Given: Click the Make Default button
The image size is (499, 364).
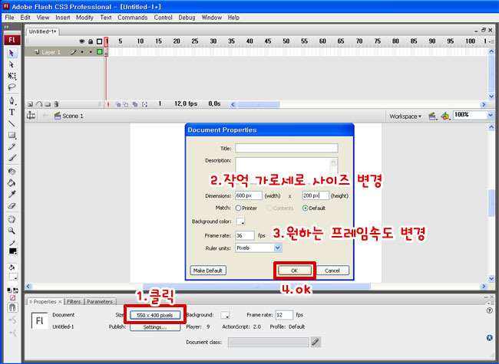Looking at the screenshot, I should click(x=208, y=271).
